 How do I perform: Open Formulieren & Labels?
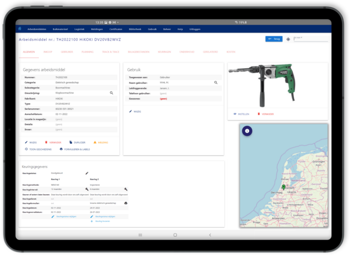click(75, 149)
